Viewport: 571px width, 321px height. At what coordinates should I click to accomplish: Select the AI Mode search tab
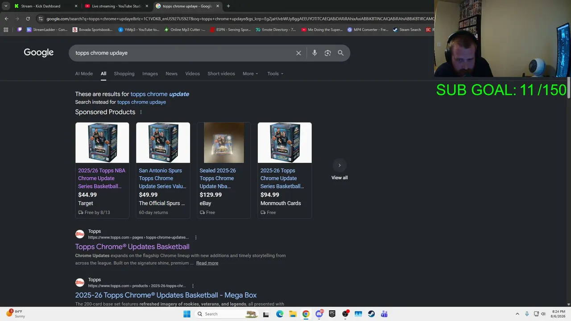pyautogui.click(x=84, y=74)
